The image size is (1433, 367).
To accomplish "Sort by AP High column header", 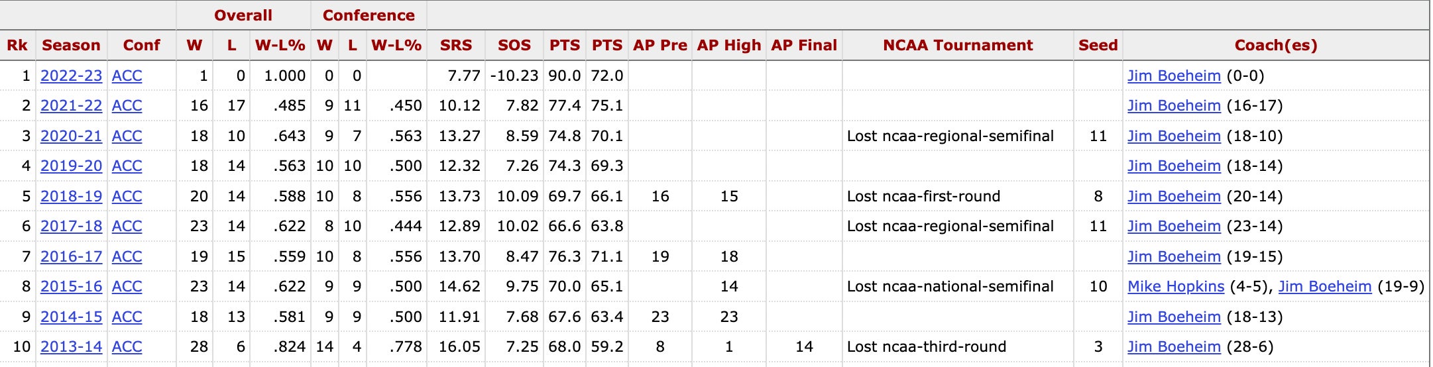I will click(729, 45).
